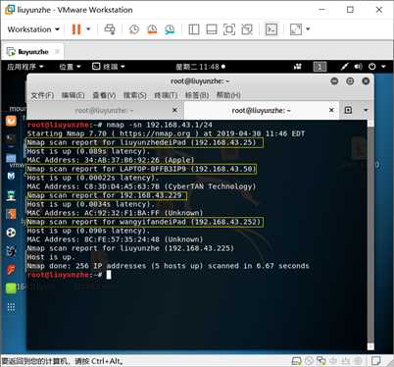Take a snapshot of the VM
The height and width of the screenshot is (367, 394).
click(134, 29)
